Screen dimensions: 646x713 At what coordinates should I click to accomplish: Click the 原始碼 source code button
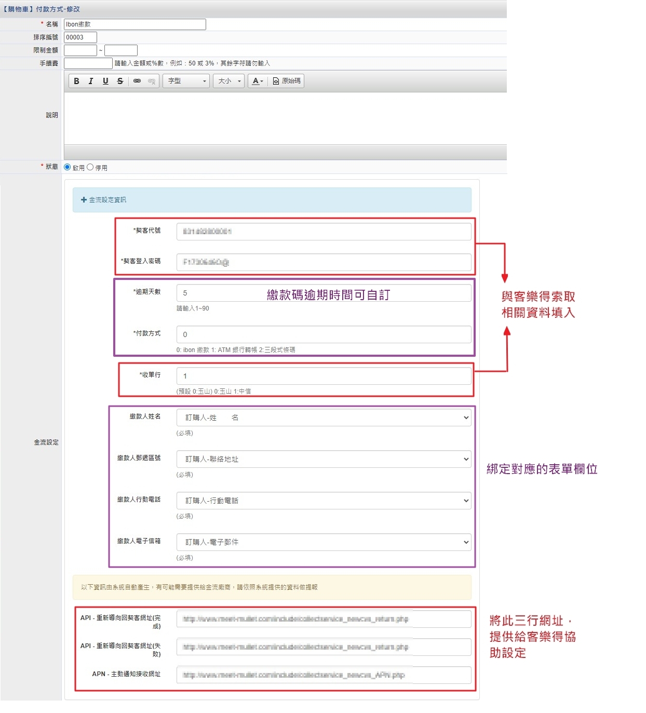pyautogui.click(x=287, y=81)
